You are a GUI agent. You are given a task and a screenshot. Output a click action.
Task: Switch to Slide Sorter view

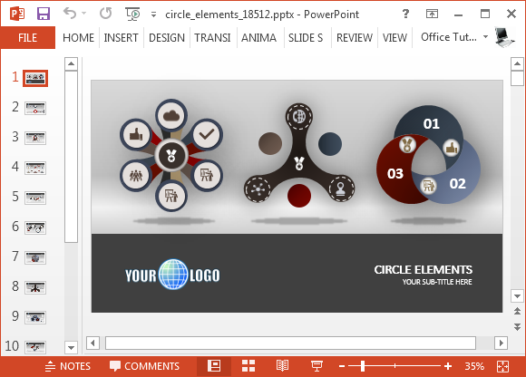248,366
